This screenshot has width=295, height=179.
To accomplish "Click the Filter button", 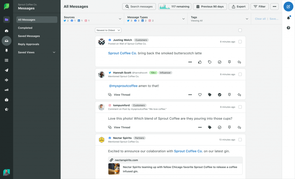I will 260,7.
